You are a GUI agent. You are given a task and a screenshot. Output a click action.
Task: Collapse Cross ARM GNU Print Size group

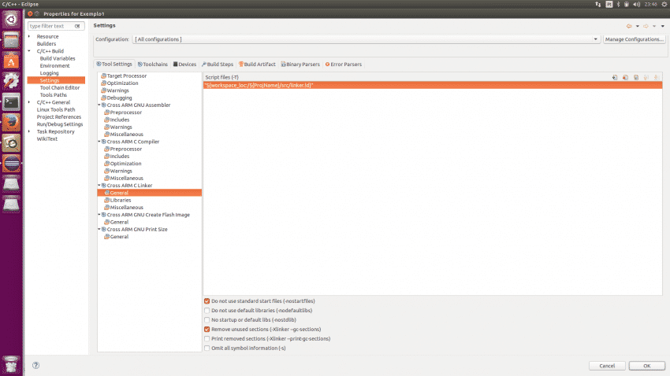click(99, 229)
